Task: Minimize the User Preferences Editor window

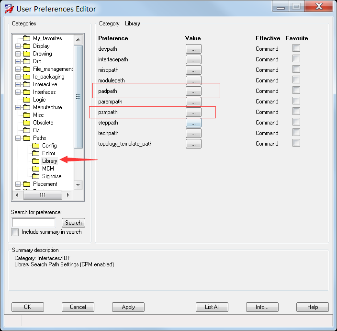Action: 281,6
